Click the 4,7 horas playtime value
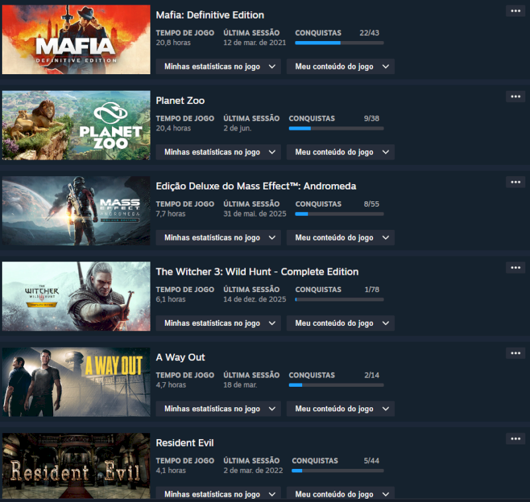The width and height of the screenshot is (530, 502). (x=171, y=385)
